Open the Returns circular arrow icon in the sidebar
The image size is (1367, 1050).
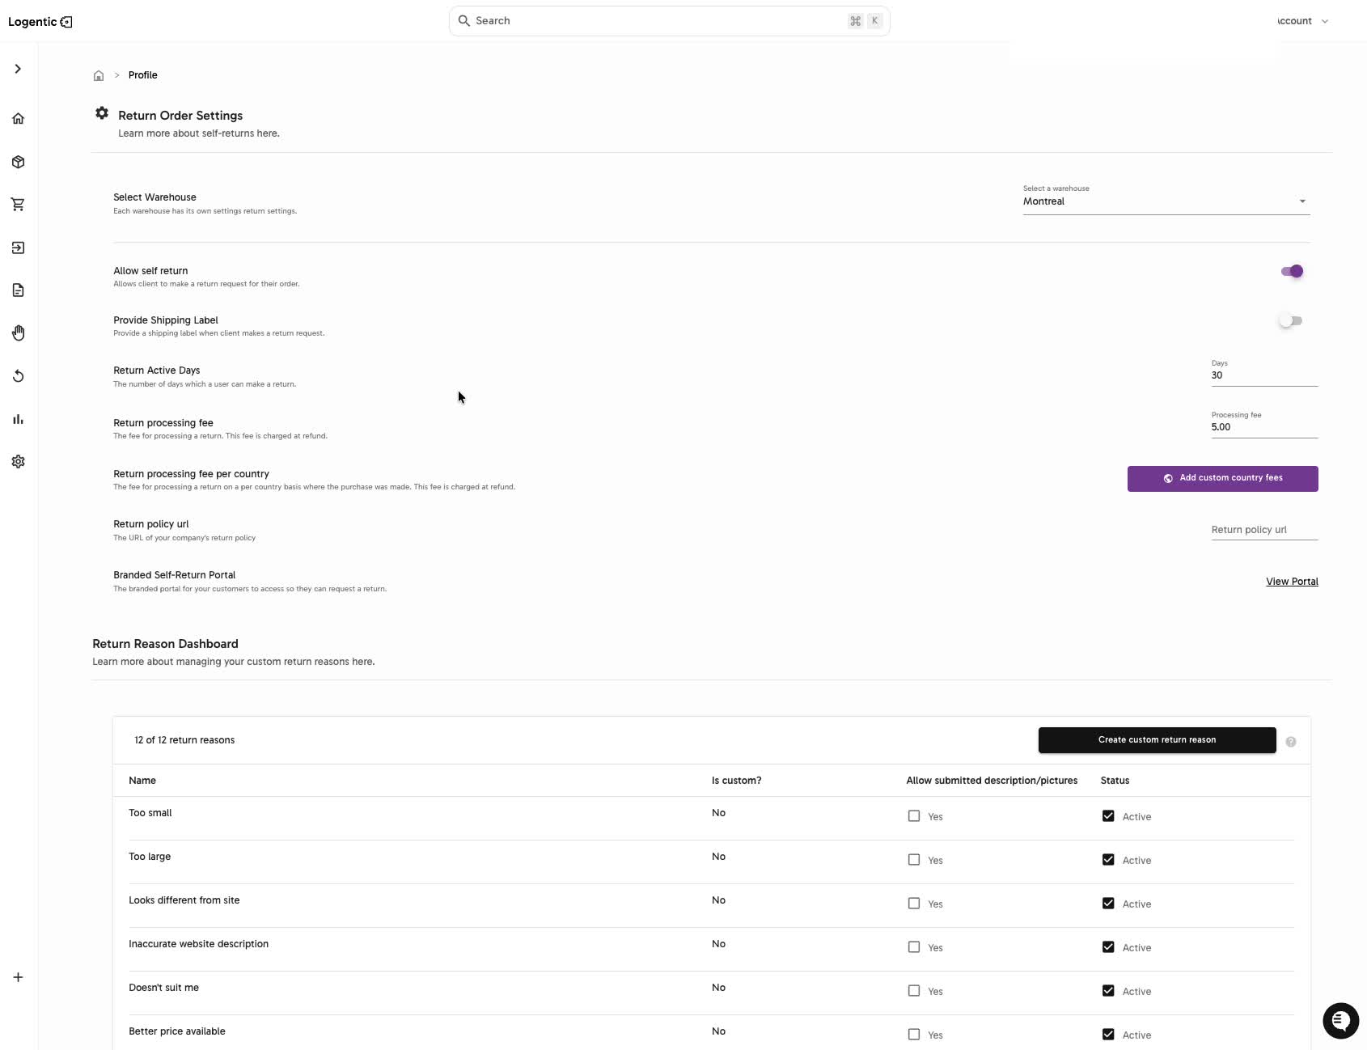18,376
